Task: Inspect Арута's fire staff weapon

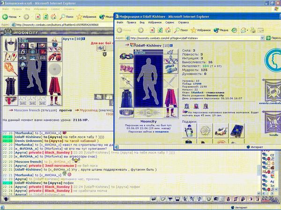Action: (10, 69)
